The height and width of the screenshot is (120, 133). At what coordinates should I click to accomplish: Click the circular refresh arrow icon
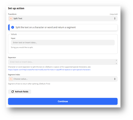click(13, 92)
